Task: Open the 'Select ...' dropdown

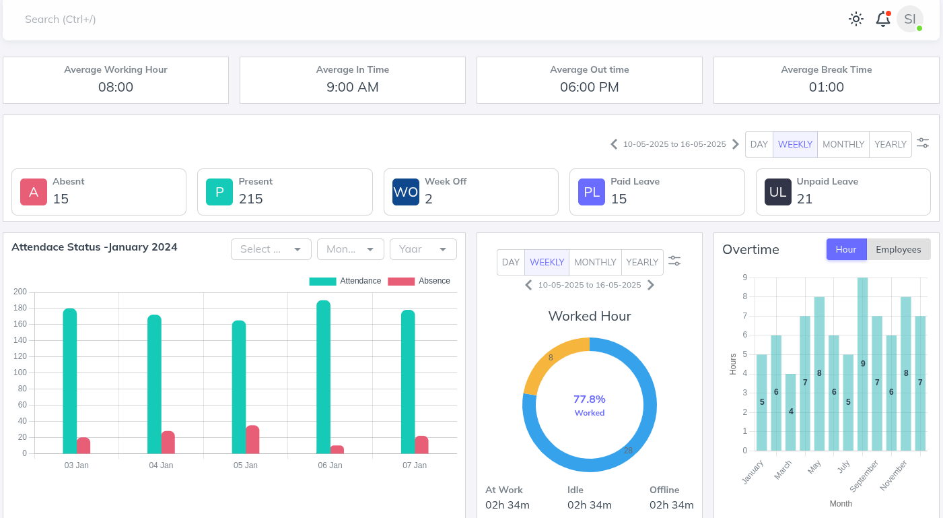Action: point(271,249)
